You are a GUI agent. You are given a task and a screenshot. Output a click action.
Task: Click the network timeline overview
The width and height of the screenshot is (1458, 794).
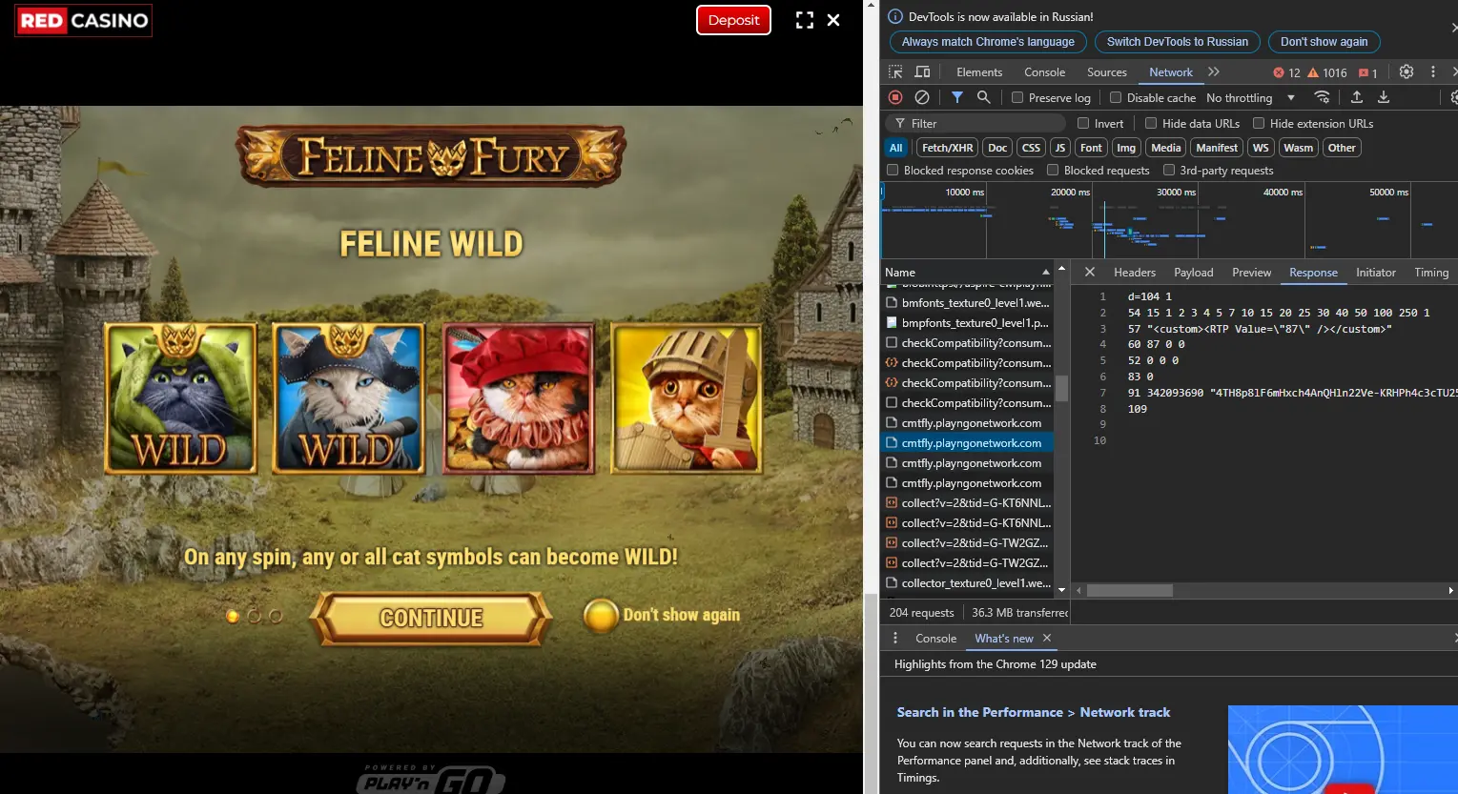pyautogui.click(x=1169, y=220)
